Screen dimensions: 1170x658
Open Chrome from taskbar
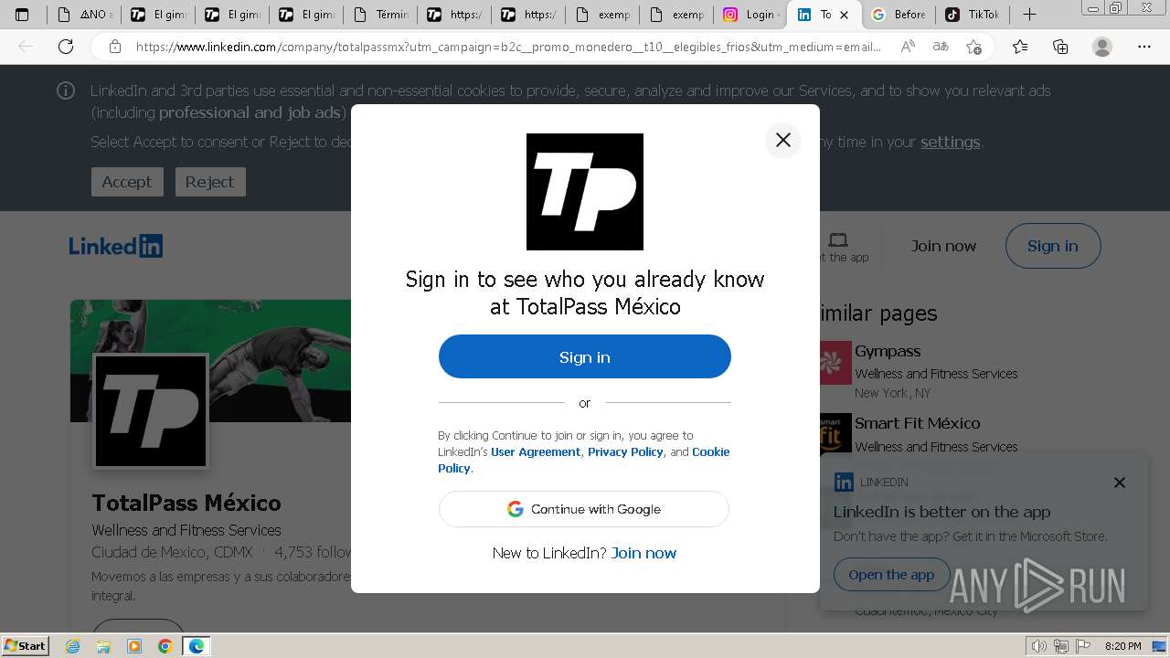(165, 646)
